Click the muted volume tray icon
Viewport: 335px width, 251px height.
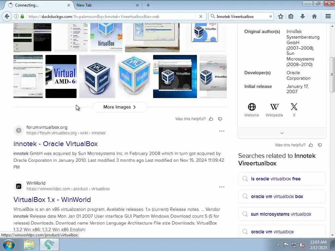coord(302,245)
